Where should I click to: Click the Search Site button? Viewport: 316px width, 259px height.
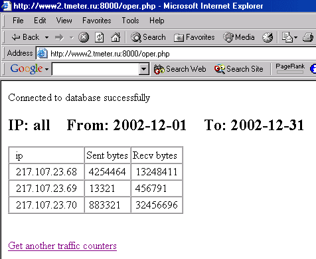click(239, 69)
